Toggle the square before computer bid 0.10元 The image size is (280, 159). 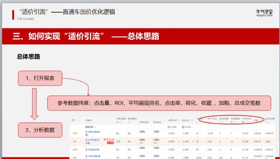tap(169, 127)
